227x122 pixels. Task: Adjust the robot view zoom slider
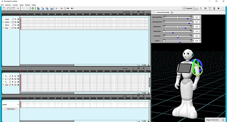click(x=163, y=13)
